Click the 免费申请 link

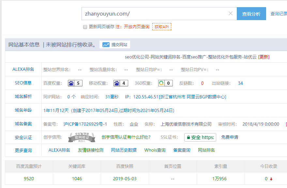point(230,137)
